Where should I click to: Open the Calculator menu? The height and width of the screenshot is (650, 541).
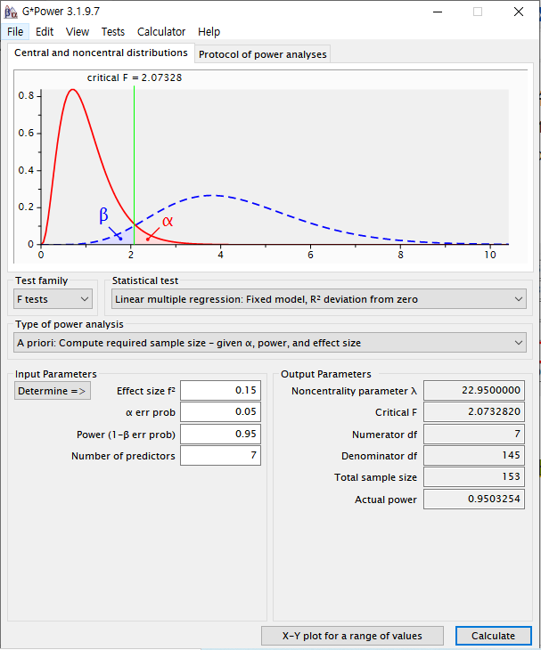pos(161,31)
